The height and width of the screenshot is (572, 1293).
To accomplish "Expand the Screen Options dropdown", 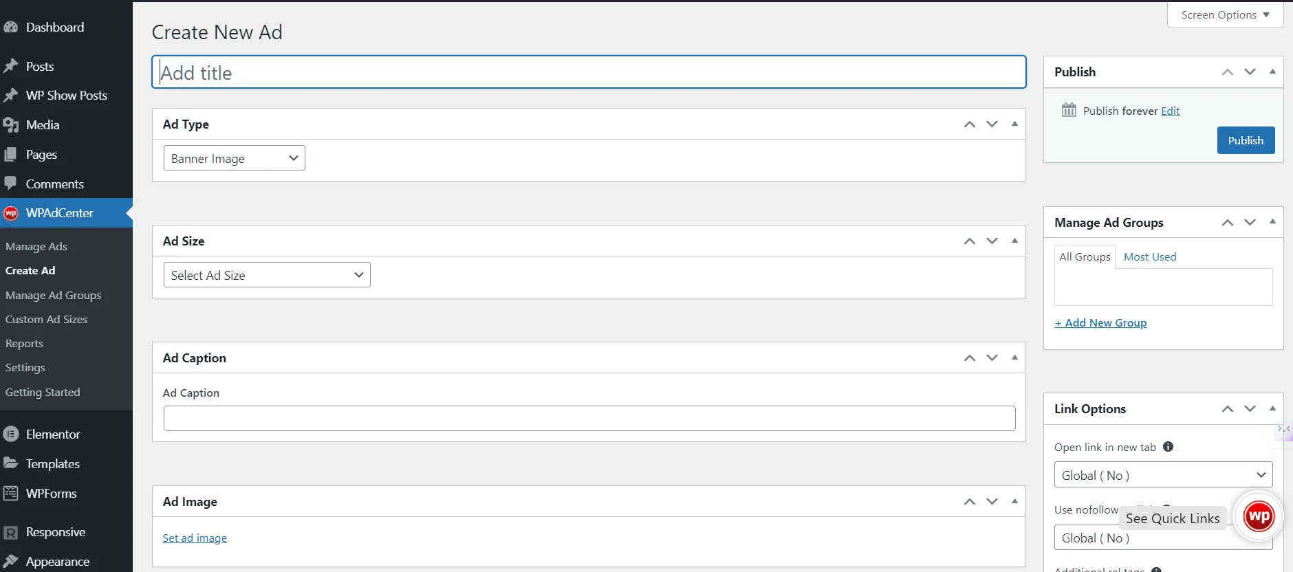I will 1224,14.
